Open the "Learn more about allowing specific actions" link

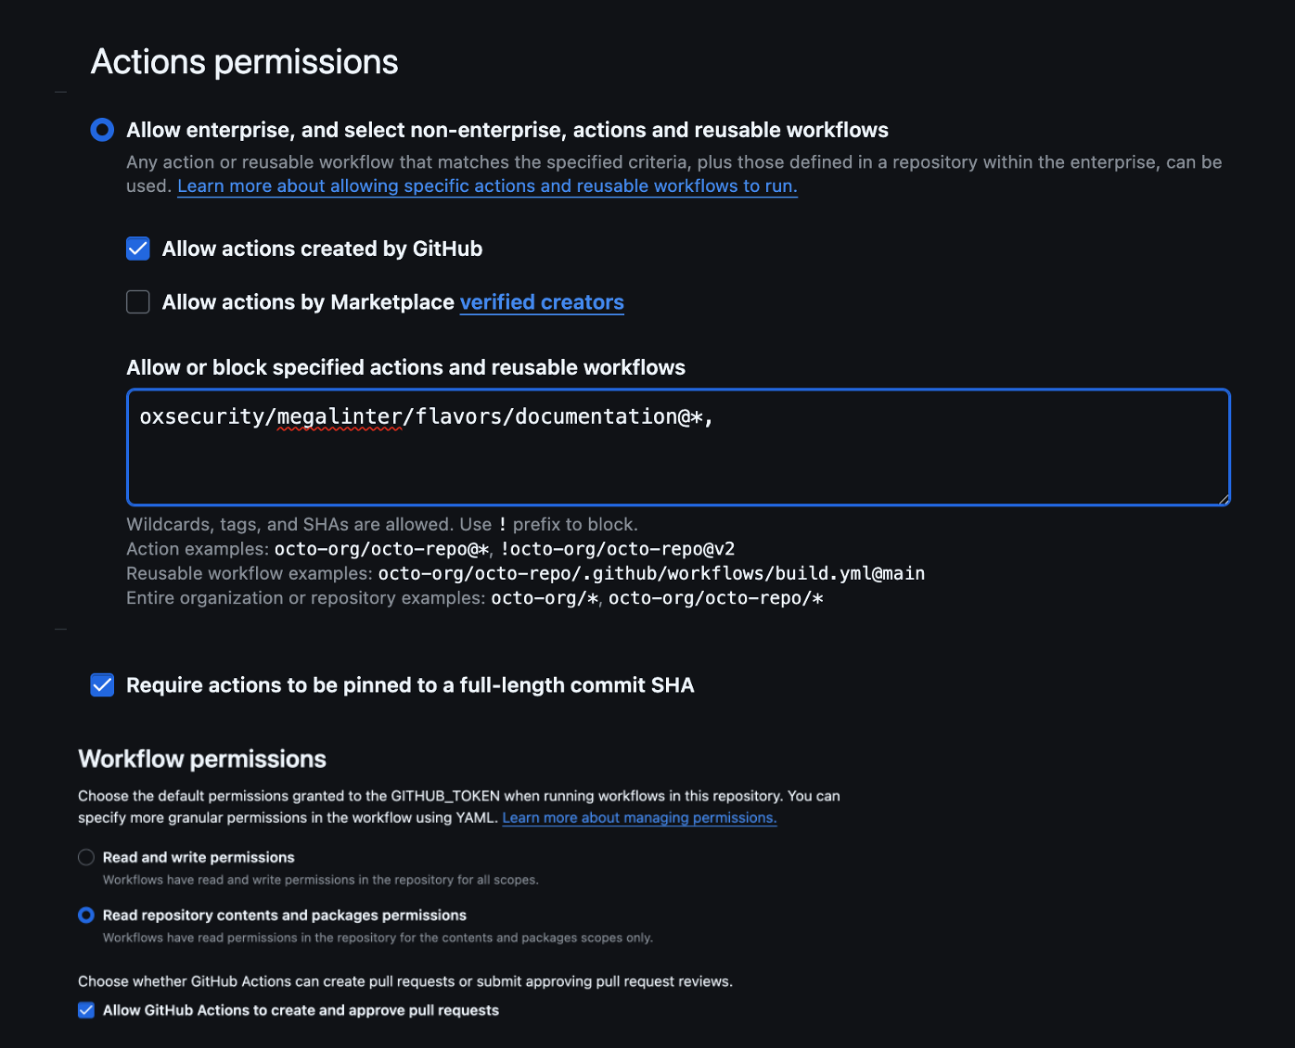[x=487, y=186]
